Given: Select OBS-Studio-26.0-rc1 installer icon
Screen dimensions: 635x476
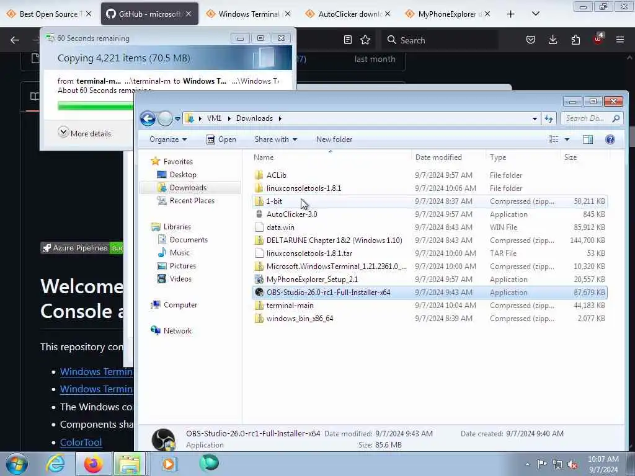Looking at the screenshot, I should click(x=259, y=293).
